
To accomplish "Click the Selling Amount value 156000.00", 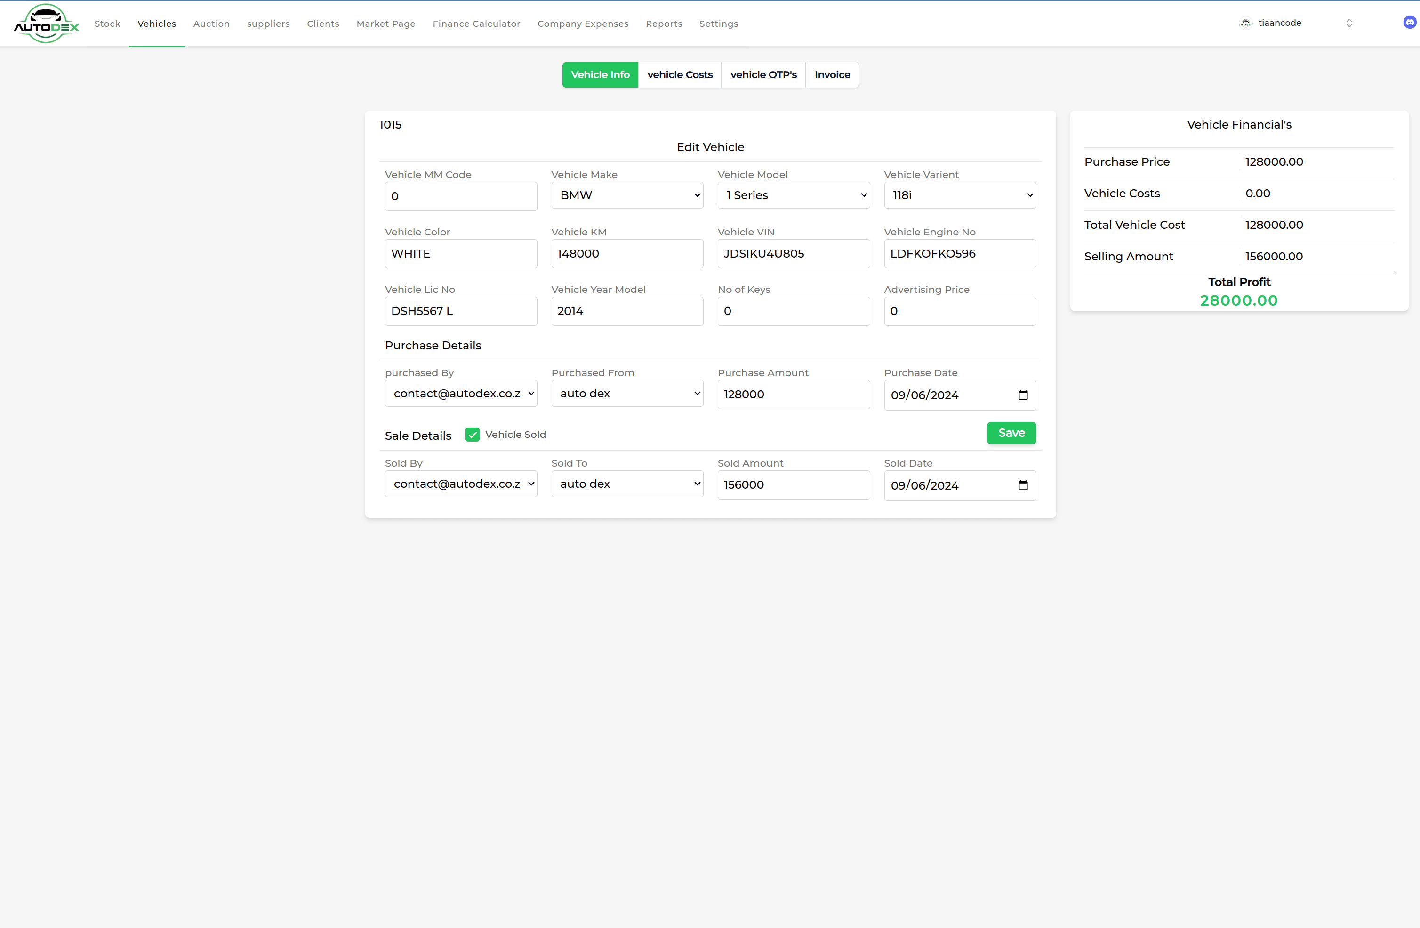I will 1274,257.
